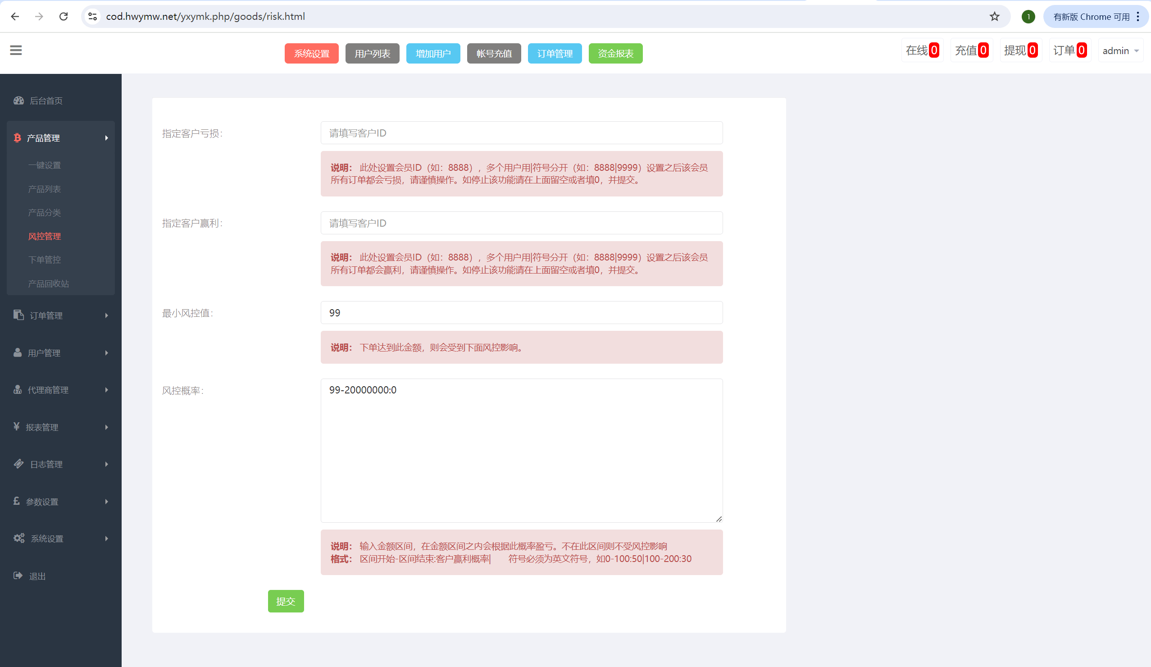Expand the 用户管理 sidebar arrow
Image resolution: width=1151 pixels, height=667 pixels.
pos(106,353)
